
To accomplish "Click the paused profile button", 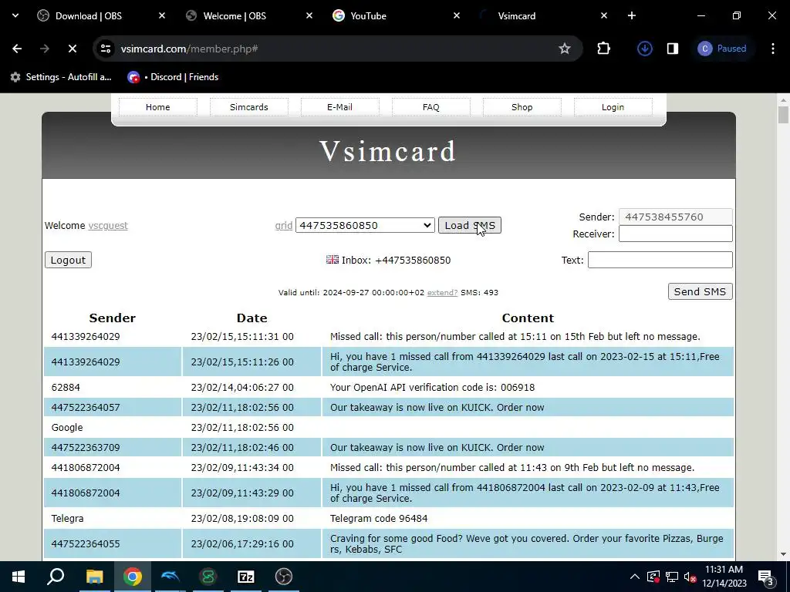I will pos(722,49).
